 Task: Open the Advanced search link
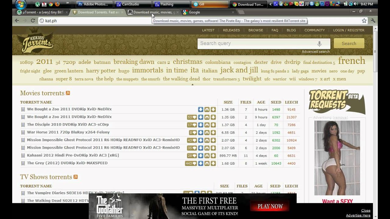point(316,52)
